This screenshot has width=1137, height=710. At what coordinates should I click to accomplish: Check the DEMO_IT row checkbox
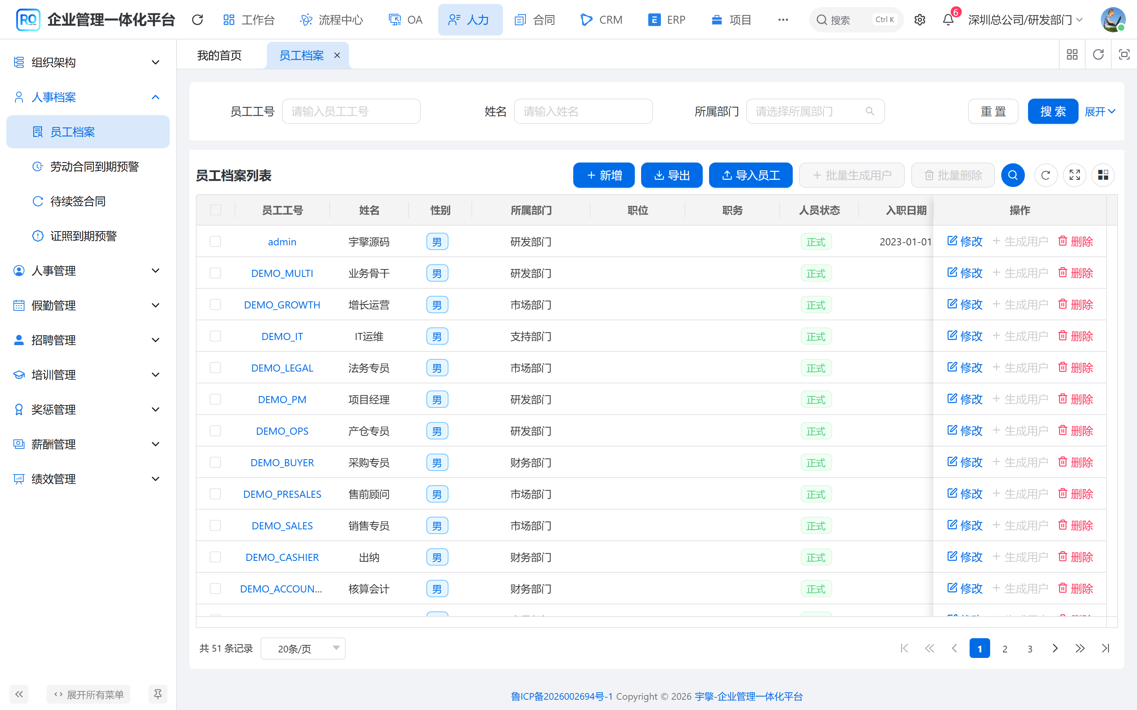pos(216,336)
